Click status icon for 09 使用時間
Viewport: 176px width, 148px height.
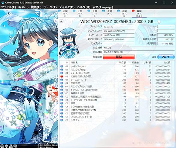[x=62, y=83]
